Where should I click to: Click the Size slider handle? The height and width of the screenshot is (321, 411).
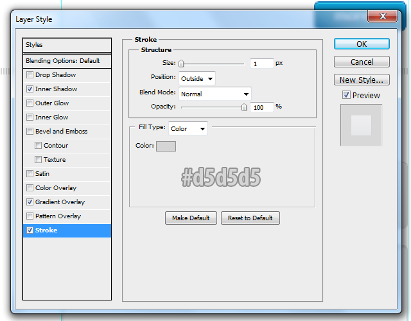coord(181,64)
